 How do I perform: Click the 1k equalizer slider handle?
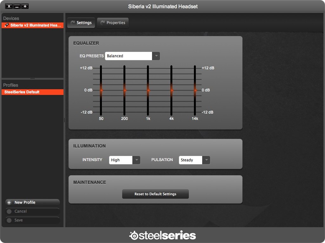pyautogui.click(x=148, y=90)
